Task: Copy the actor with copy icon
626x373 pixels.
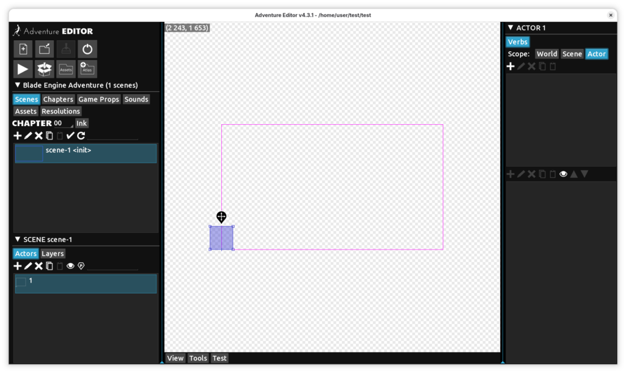Action: (49, 266)
